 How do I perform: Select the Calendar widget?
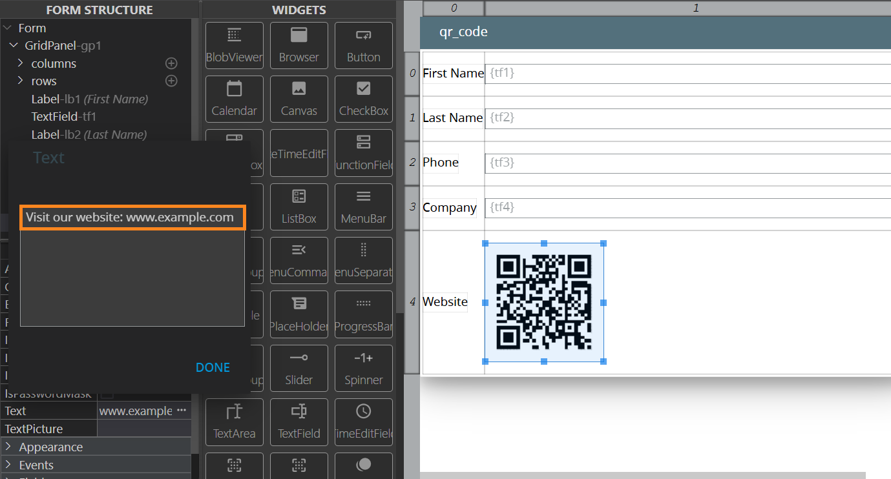pyautogui.click(x=234, y=99)
